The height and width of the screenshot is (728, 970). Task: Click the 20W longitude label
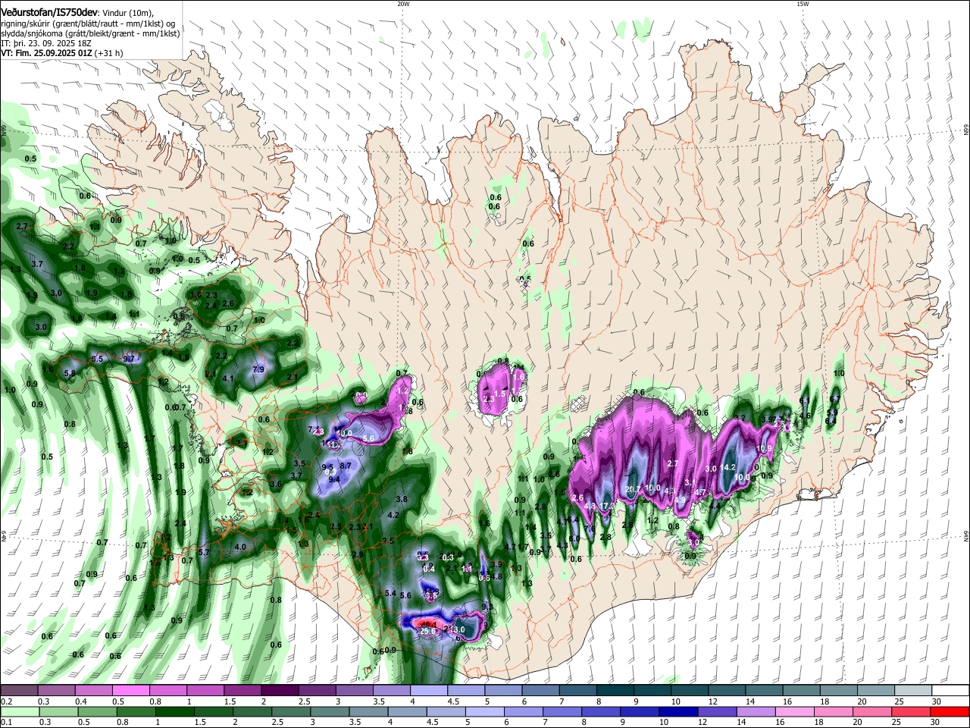pyautogui.click(x=403, y=4)
